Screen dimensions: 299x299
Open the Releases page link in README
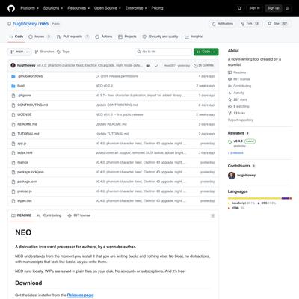click(80, 295)
